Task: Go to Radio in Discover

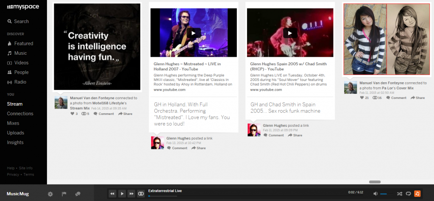Action: (20, 82)
